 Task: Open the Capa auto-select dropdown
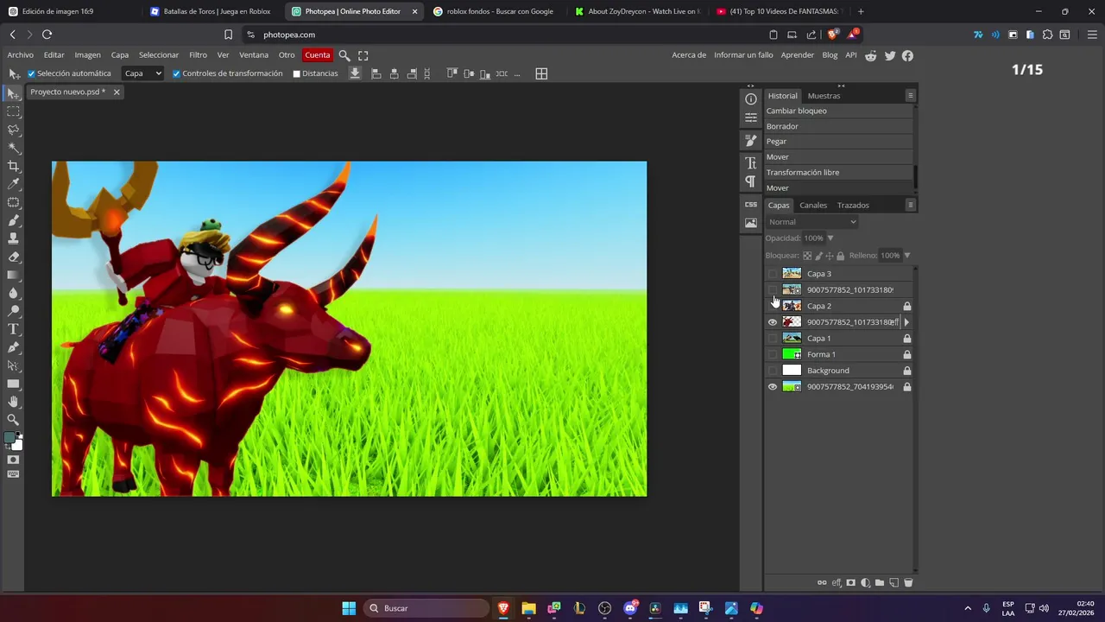(142, 73)
